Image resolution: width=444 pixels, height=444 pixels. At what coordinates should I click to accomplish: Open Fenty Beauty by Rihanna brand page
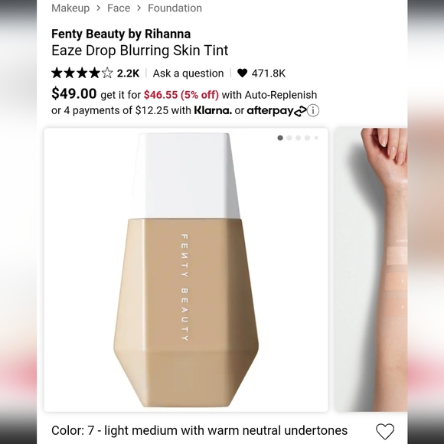(x=121, y=34)
